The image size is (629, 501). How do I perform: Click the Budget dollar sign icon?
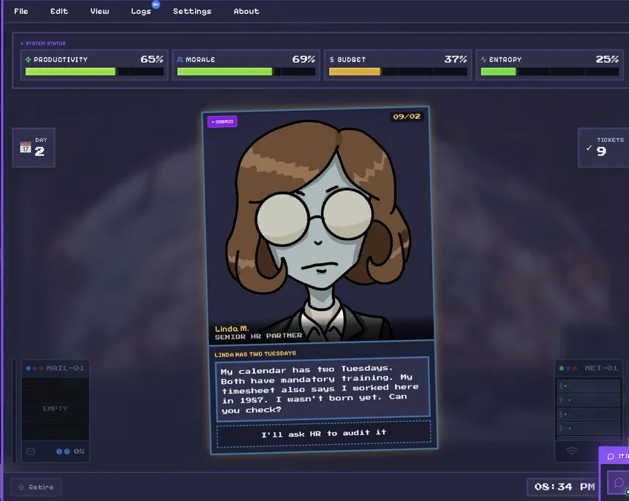point(332,59)
